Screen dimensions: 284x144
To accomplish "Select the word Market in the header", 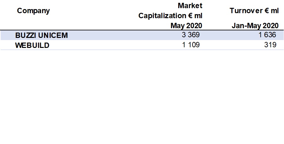I will tap(190, 5).
